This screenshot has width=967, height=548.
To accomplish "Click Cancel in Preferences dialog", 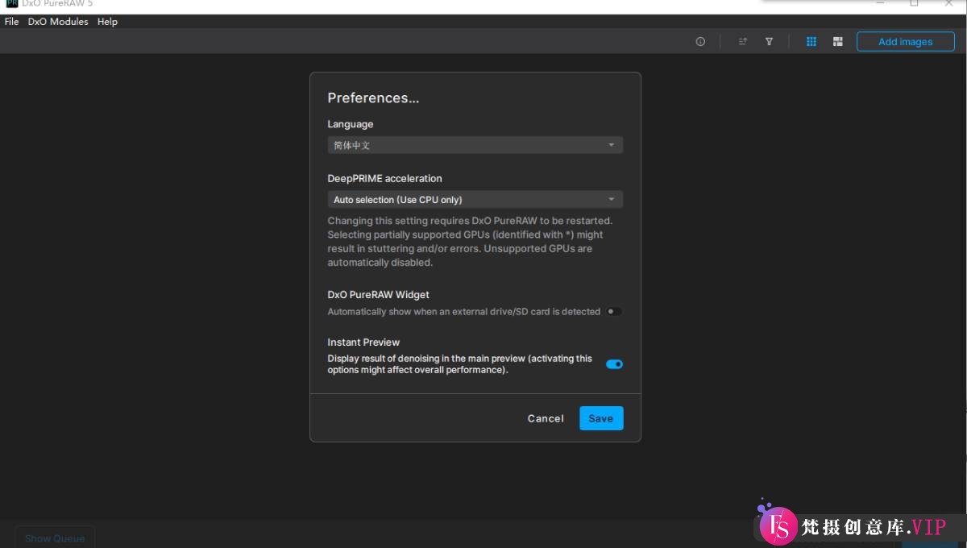I will click(x=546, y=418).
